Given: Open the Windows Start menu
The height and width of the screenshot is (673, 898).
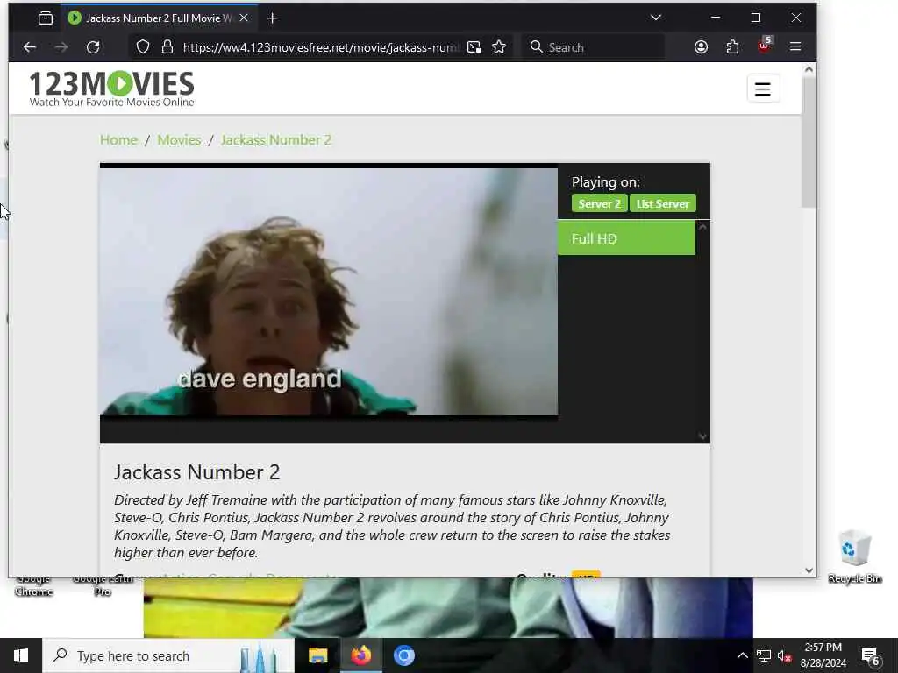Looking at the screenshot, I should point(21,655).
